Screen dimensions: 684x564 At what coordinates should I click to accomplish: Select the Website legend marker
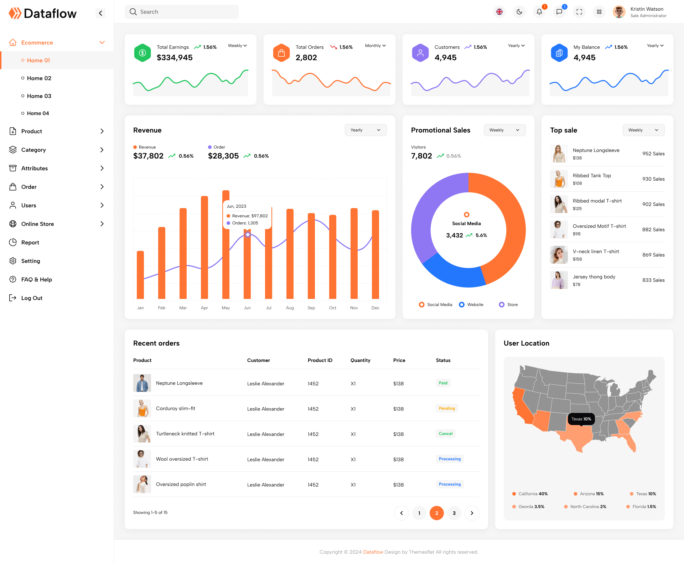click(461, 305)
